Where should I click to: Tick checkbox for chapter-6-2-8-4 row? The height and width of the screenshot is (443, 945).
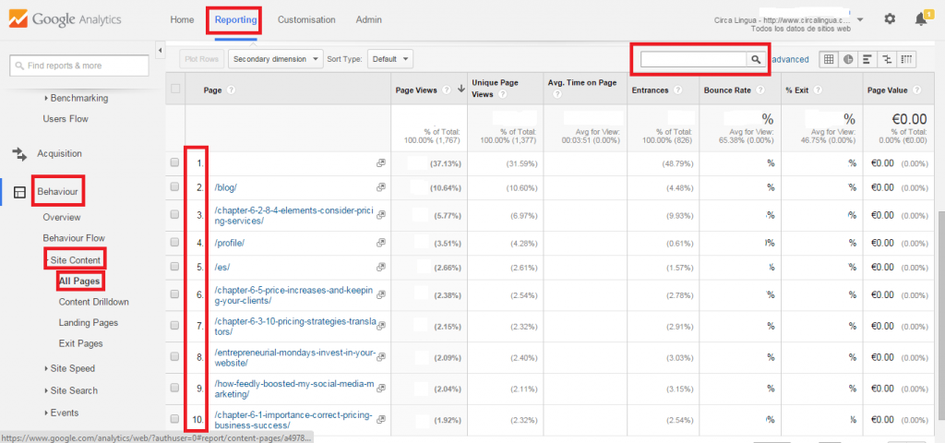[174, 214]
